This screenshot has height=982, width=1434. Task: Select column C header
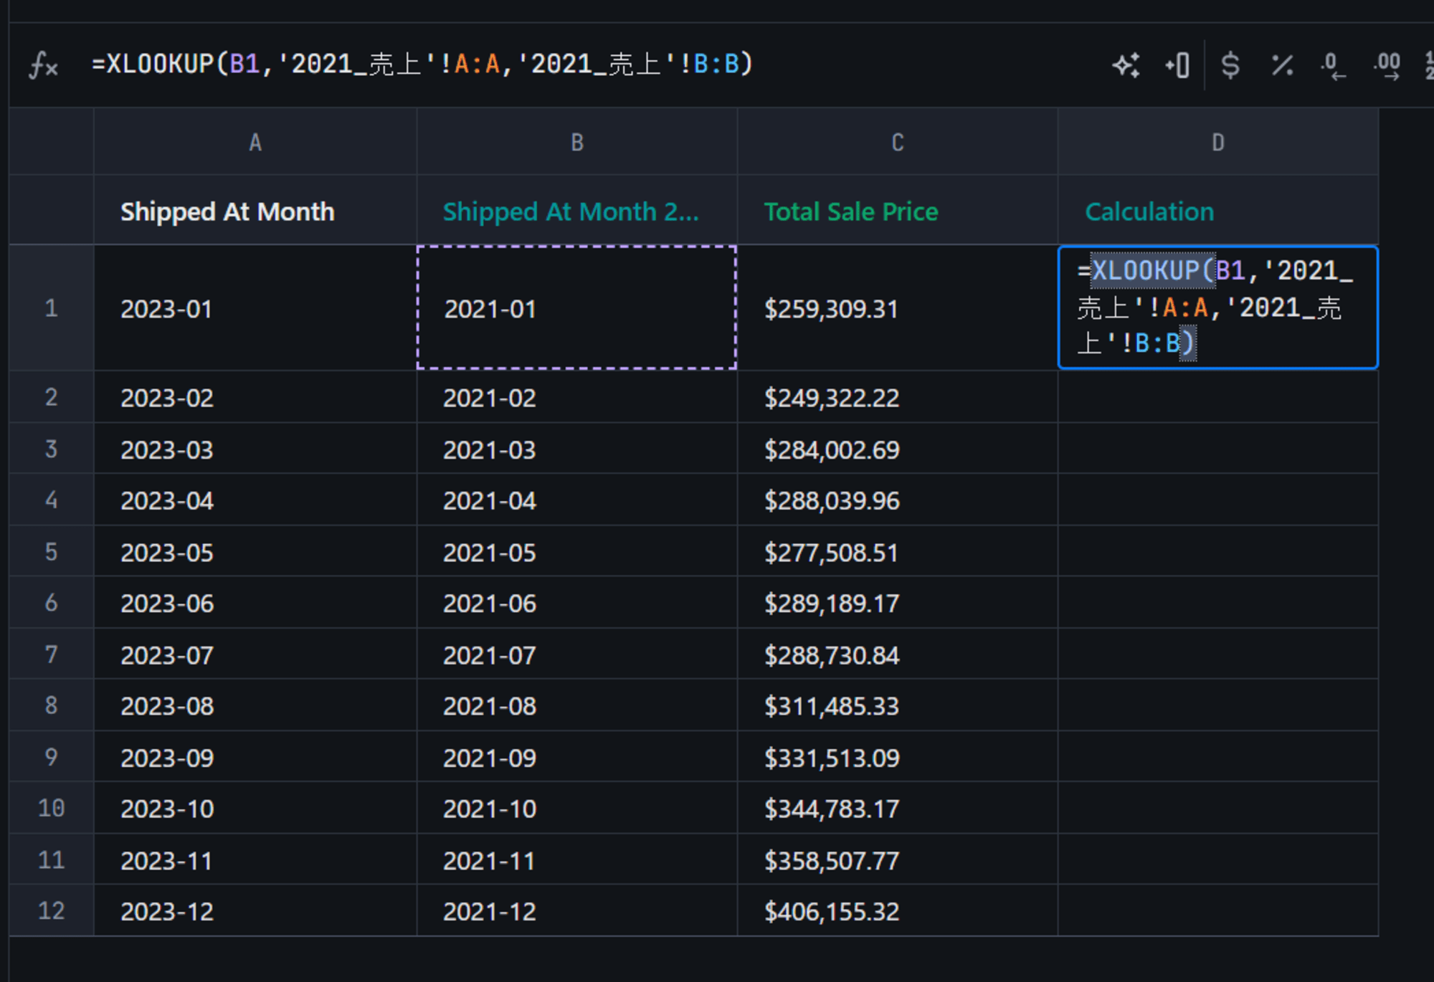point(898,142)
